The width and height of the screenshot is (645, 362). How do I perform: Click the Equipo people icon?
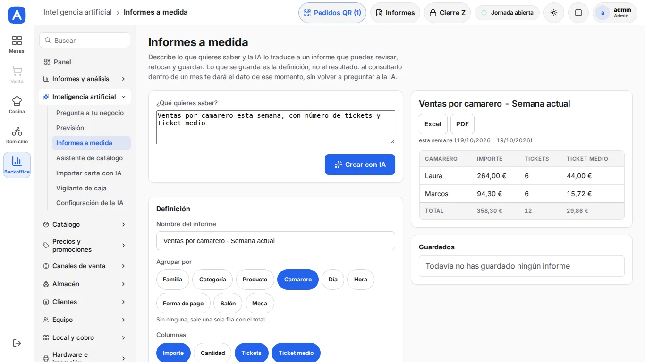46,320
